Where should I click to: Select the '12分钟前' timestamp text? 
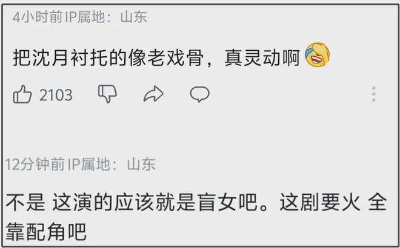coord(35,164)
